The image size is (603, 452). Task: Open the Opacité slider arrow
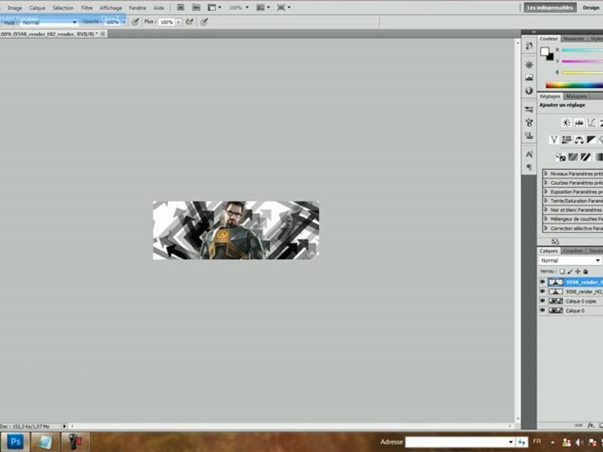pos(124,23)
